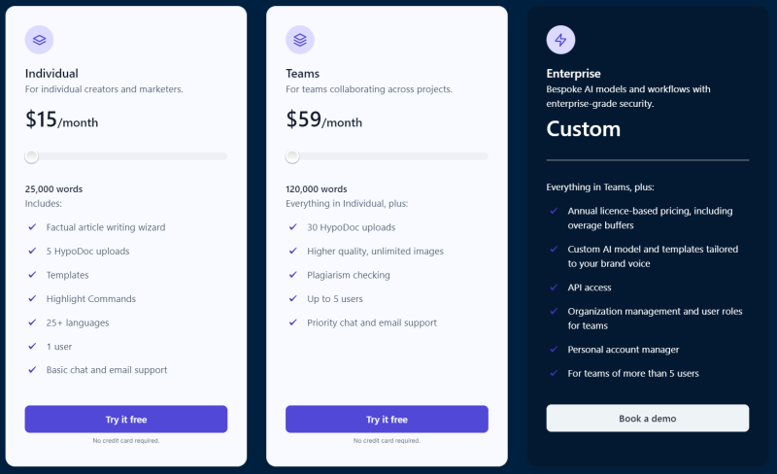Click the Teams plan stacked layers icon
Screen dimensions: 777x474
point(300,40)
